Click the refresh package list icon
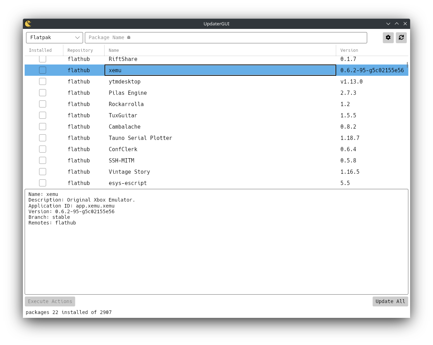The height and width of the screenshot is (345, 433). coord(401,38)
